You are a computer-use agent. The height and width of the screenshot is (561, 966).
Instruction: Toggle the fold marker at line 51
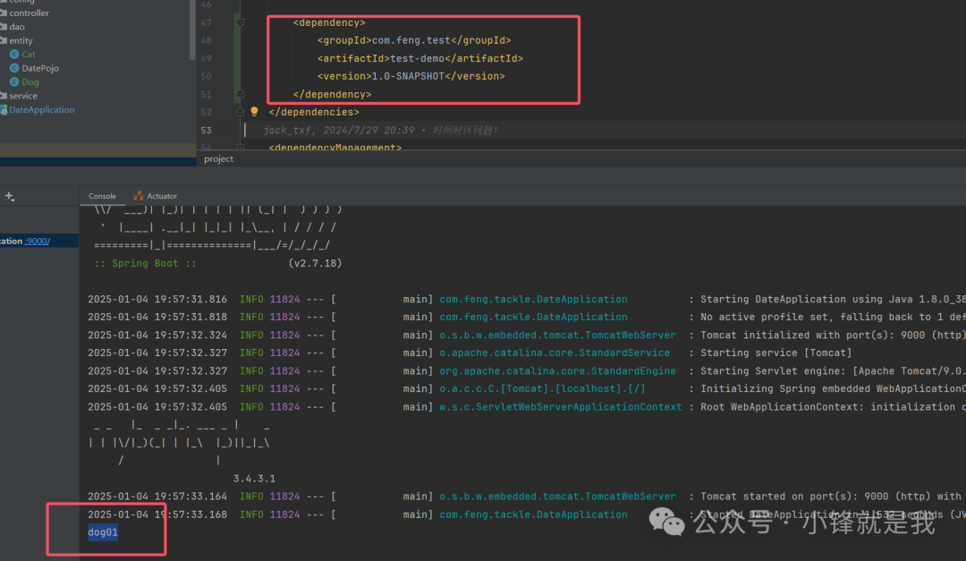click(x=241, y=94)
